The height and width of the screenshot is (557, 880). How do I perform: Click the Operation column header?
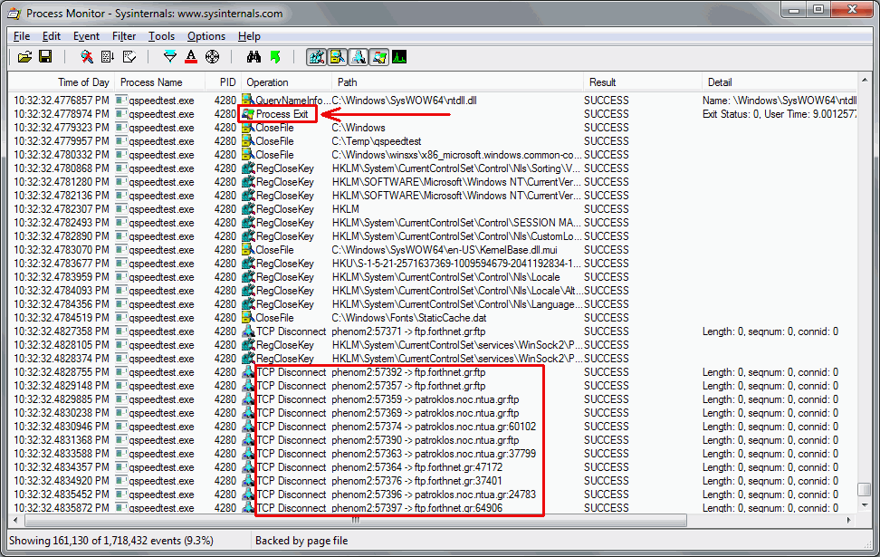(x=286, y=82)
